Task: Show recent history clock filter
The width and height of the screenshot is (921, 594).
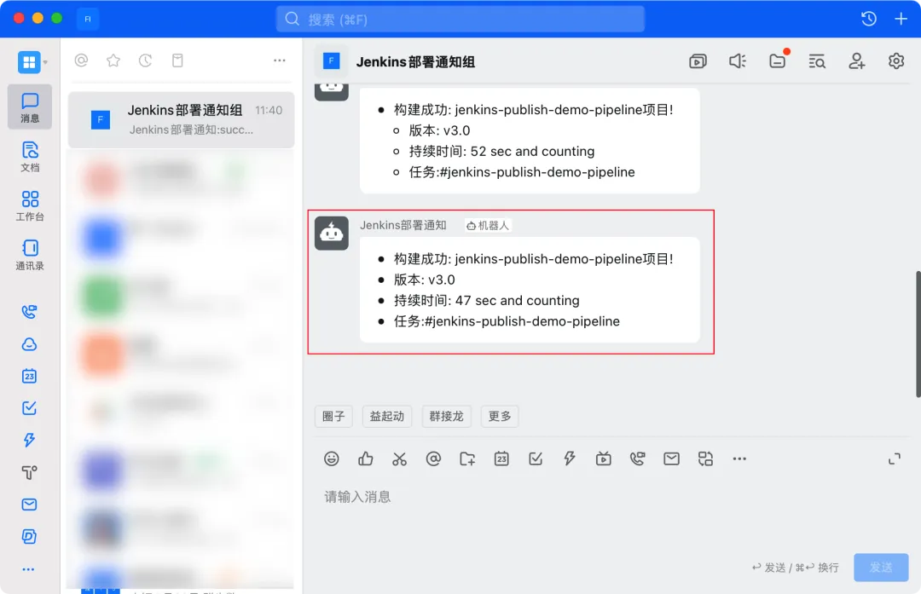Action: tap(146, 61)
